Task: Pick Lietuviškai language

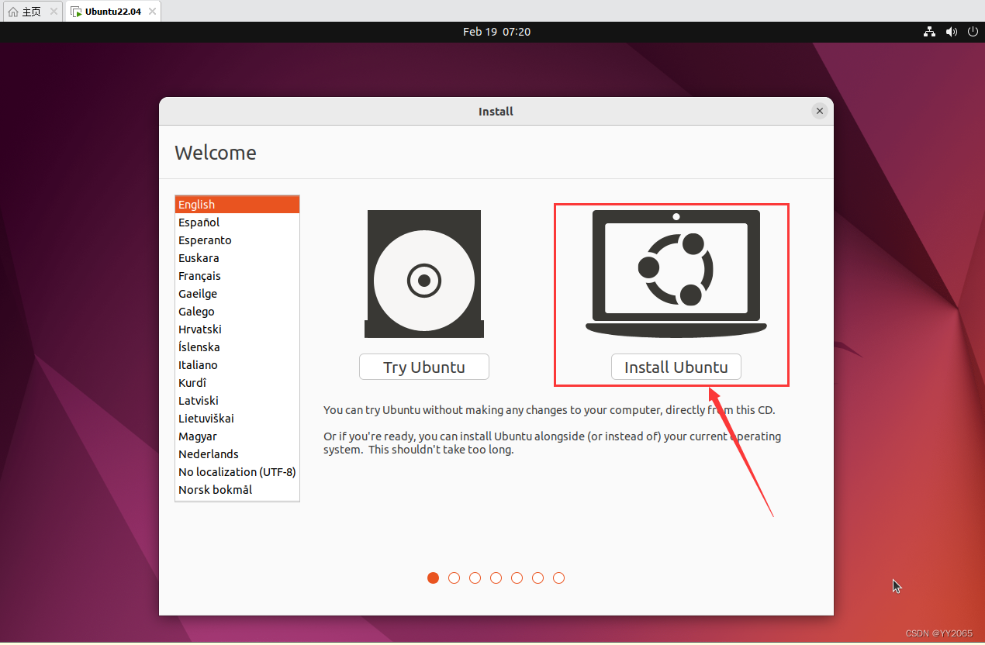Action: coord(237,419)
